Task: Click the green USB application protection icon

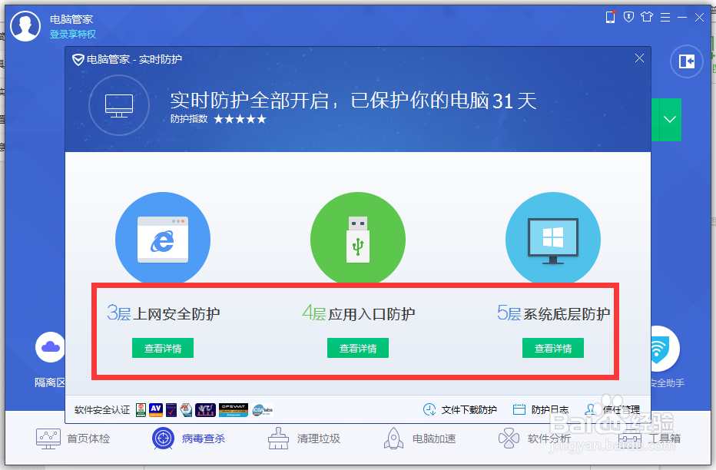Action: [357, 239]
